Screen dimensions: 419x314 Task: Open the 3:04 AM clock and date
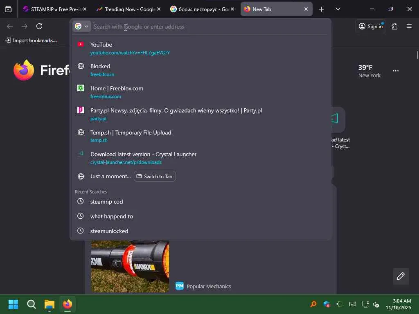click(x=399, y=304)
